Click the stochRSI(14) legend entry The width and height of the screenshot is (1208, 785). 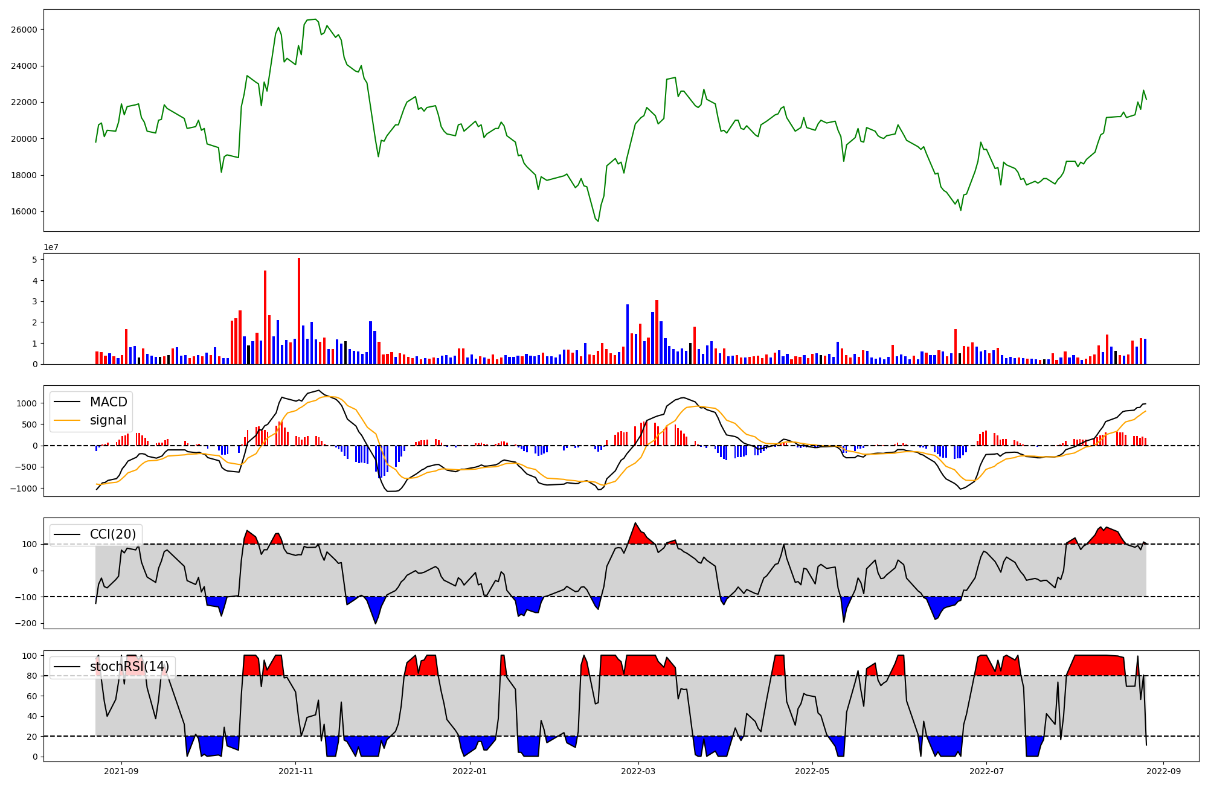click(129, 667)
